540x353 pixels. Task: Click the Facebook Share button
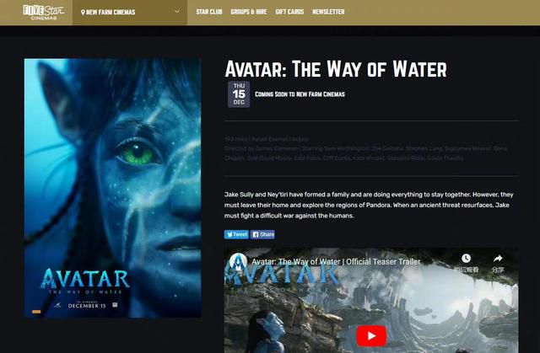(x=262, y=234)
